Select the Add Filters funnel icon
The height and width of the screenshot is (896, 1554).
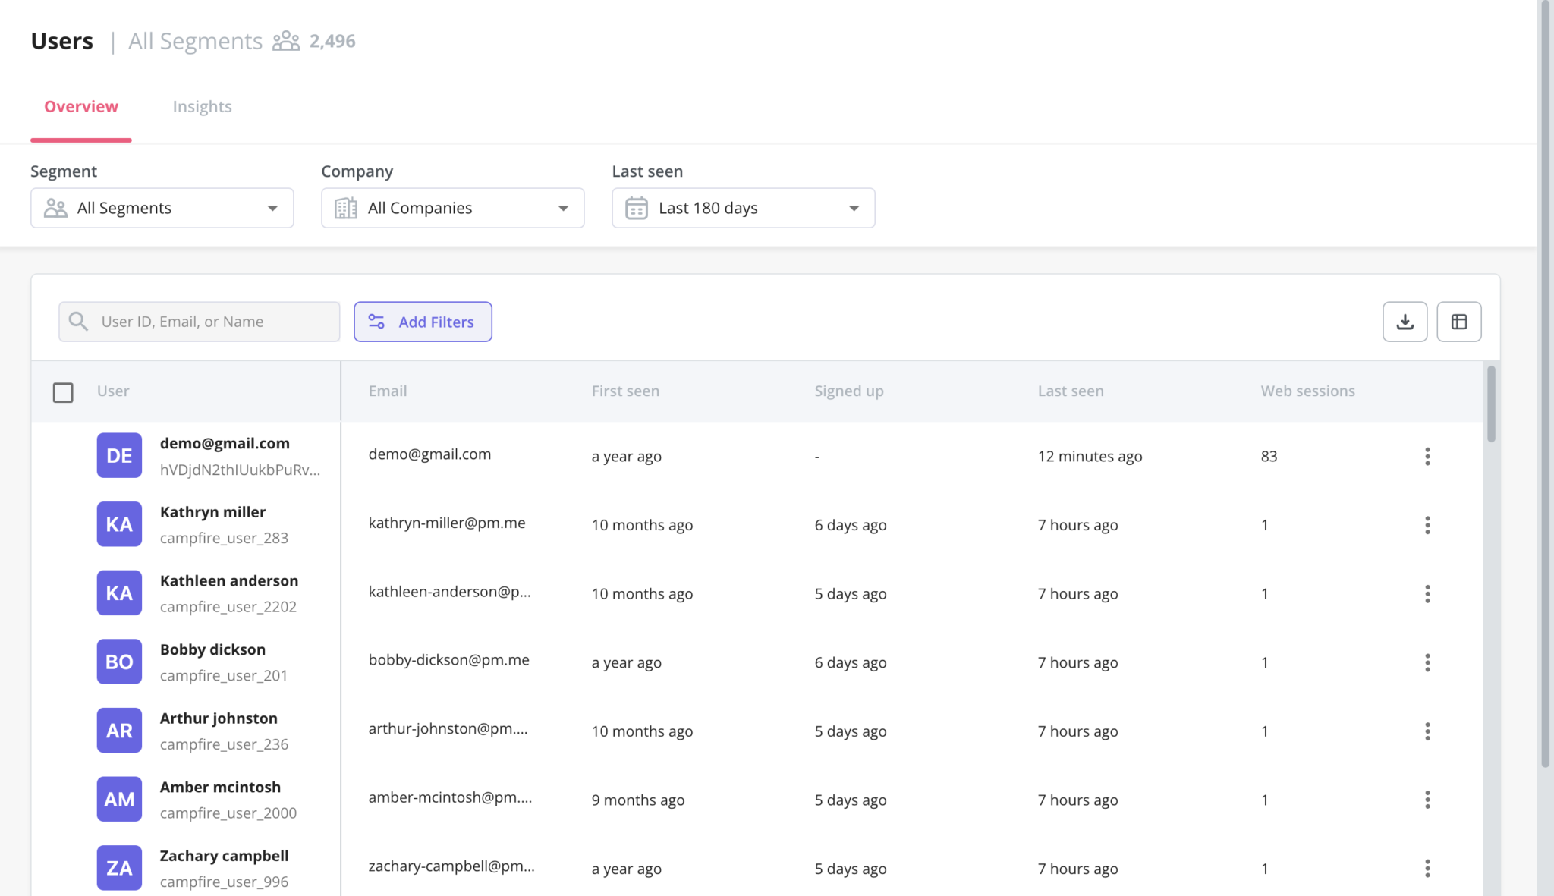tap(376, 321)
